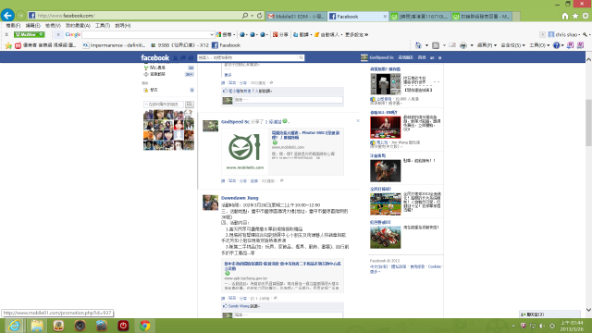Click the facebook logo in blue bar

[x=155, y=57]
